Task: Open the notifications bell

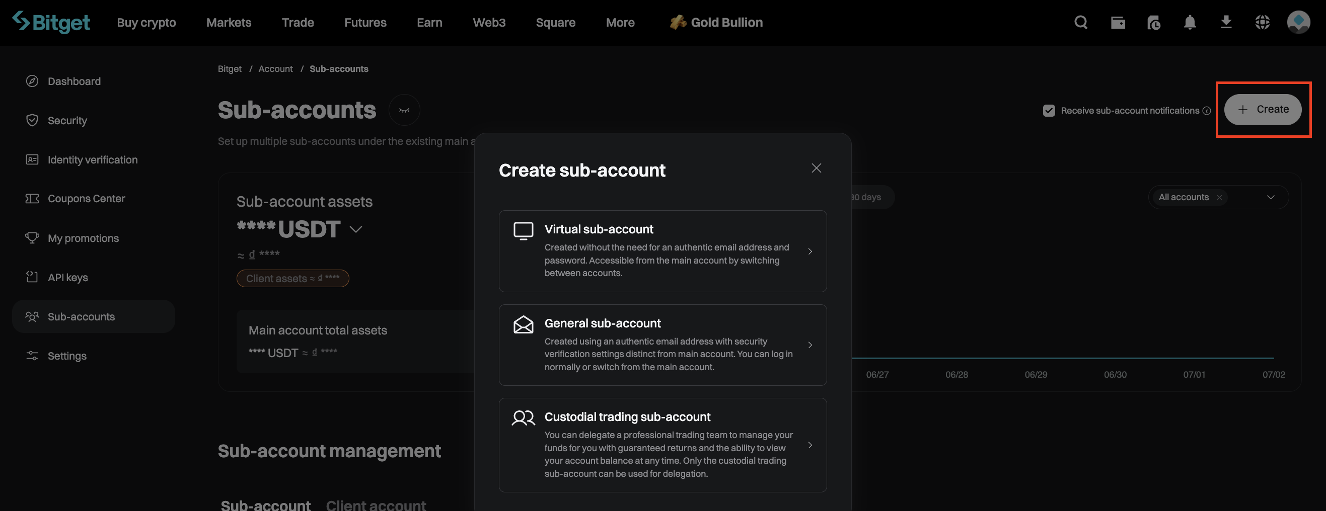Action: click(x=1190, y=22)
